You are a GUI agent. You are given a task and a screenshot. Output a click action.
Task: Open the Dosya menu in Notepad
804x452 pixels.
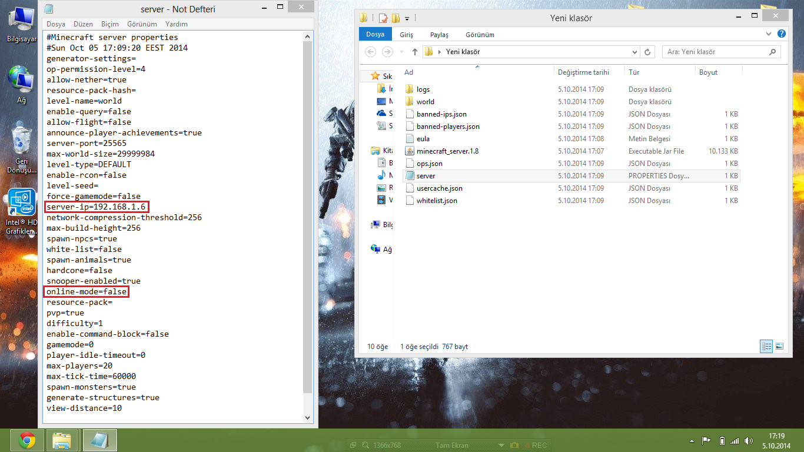coord(56,24)
